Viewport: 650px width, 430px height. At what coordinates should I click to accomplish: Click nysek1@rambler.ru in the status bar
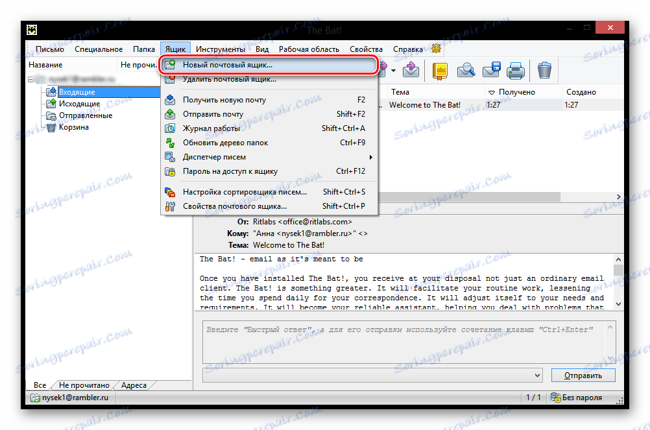[69, 398]
